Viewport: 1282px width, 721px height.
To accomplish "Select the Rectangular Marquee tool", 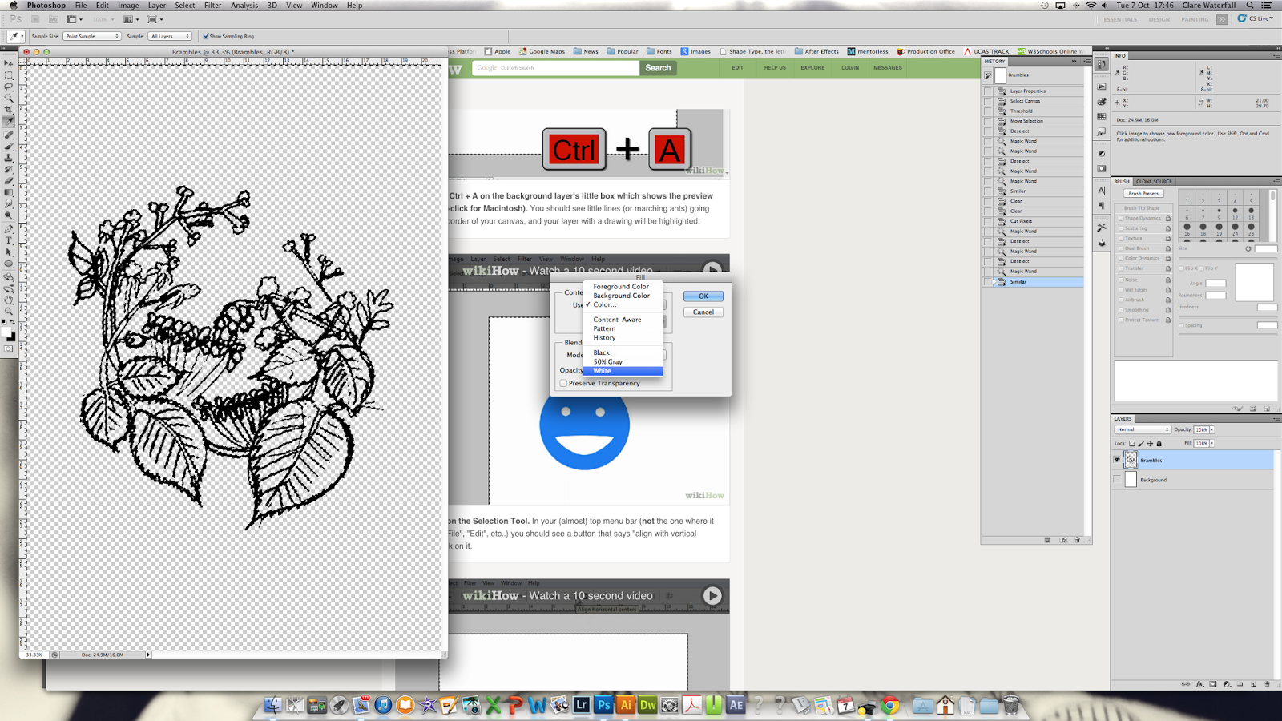I will click(8, 75).
